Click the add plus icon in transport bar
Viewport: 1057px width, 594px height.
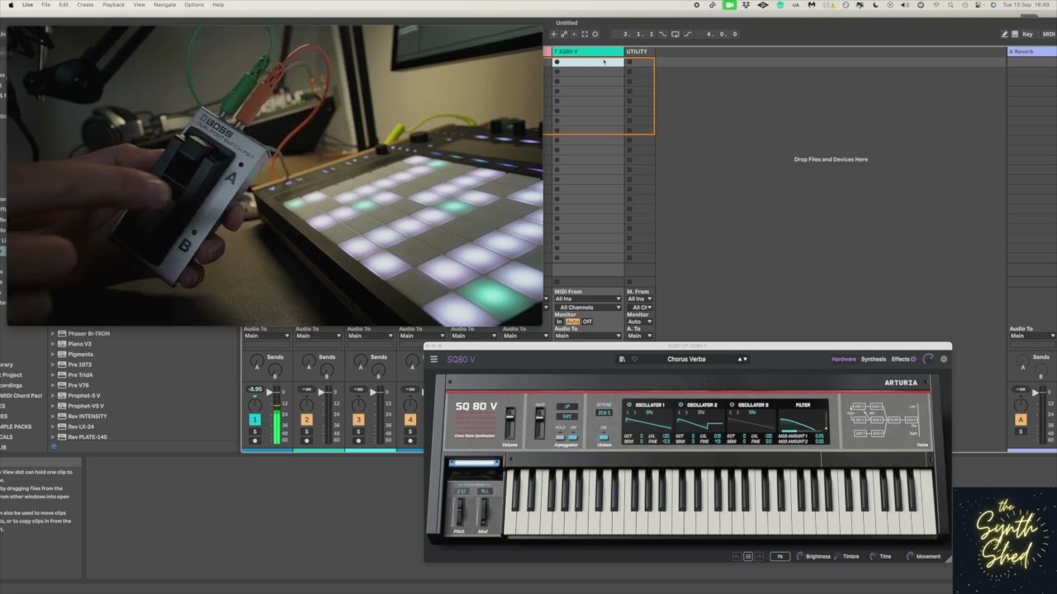pos(553,34)
